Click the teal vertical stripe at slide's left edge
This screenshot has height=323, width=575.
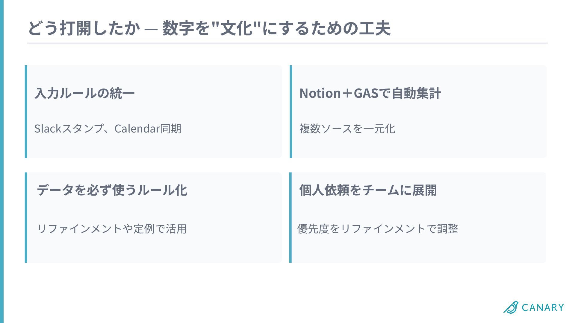[x=2, y=161]
